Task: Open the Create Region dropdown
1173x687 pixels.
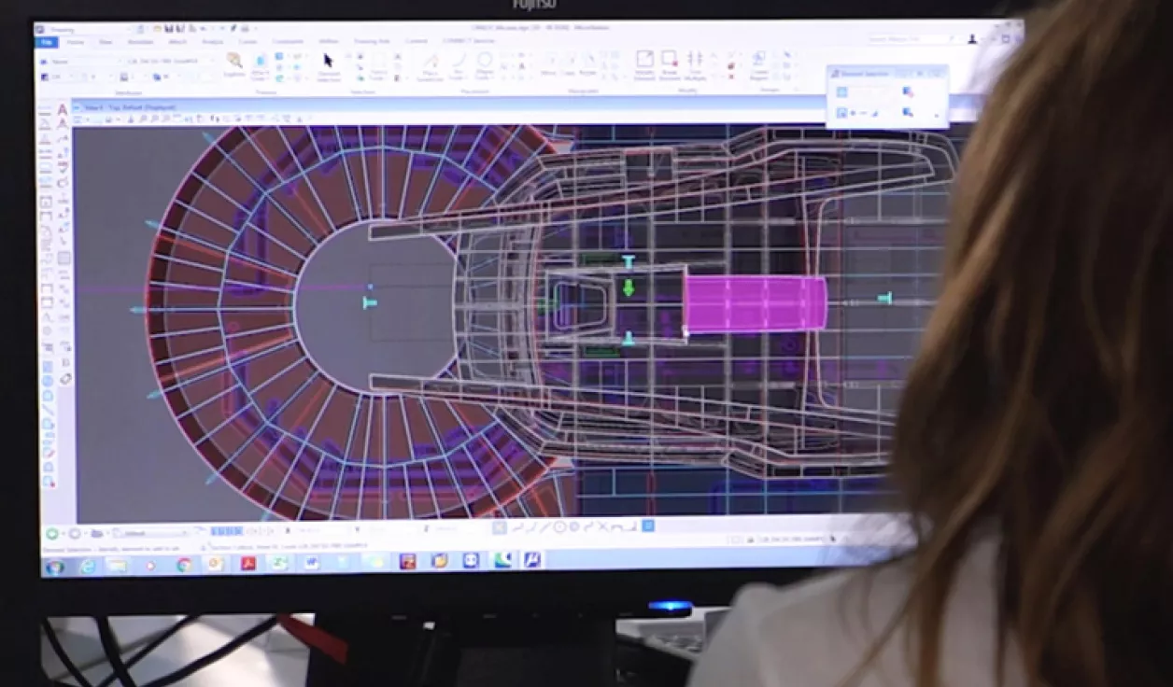Action: coord(759,65)
